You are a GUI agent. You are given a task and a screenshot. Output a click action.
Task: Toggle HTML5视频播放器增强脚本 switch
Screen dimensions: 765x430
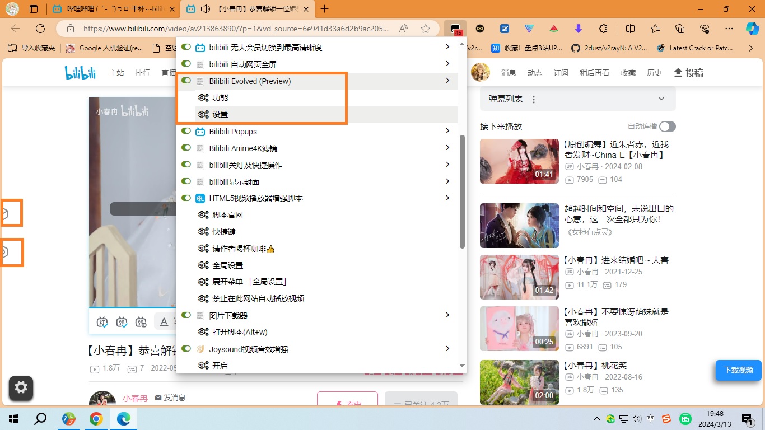186,198
